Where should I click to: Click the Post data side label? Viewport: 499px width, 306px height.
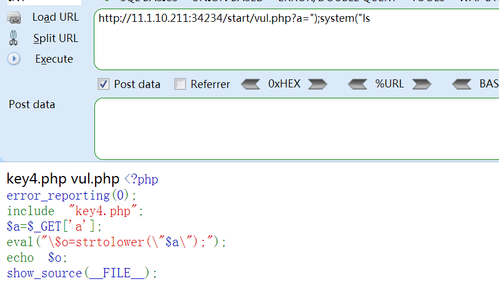(32, 105)
